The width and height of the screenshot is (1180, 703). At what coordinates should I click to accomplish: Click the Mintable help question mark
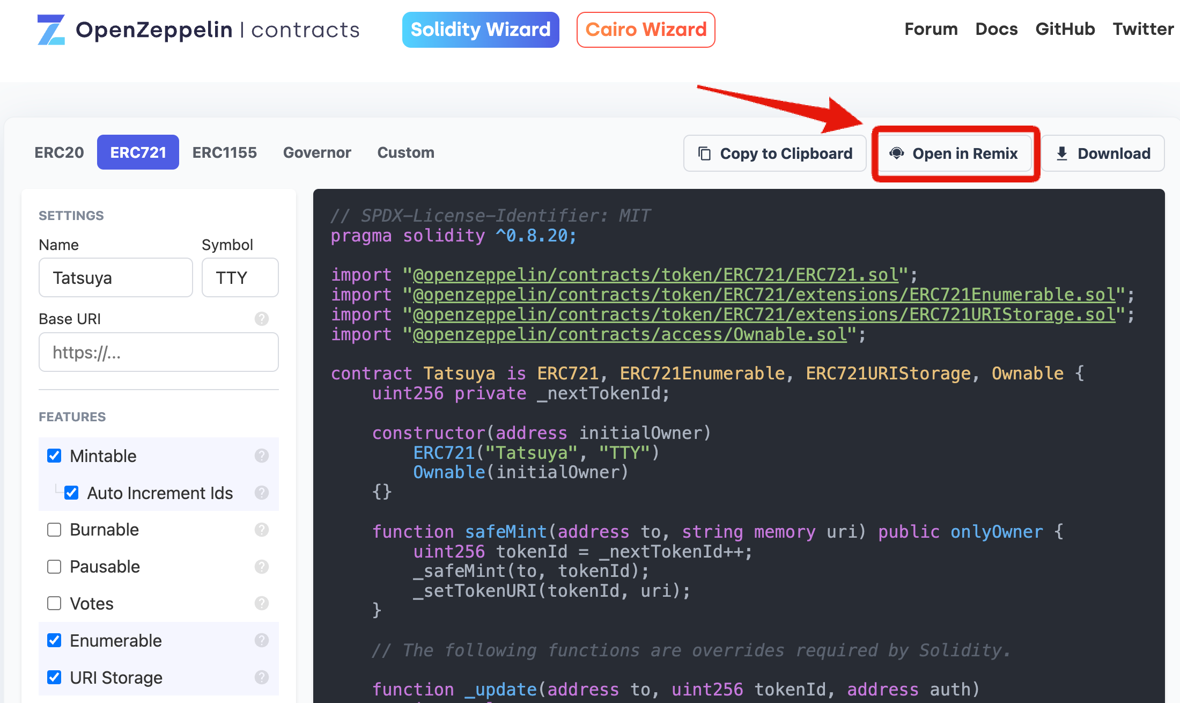coord(261,456)
